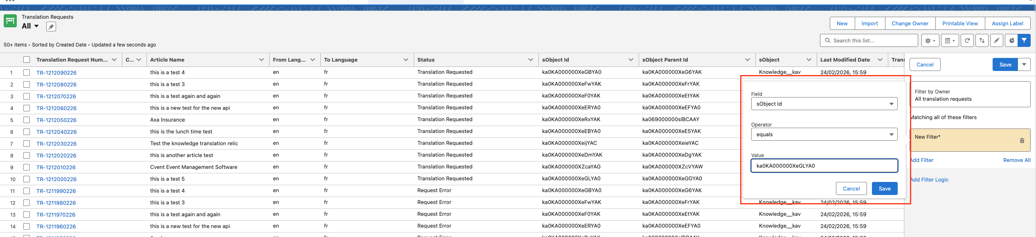Select the checkbox for TR-1212030226
1036x237 pixels.
tap(27, 144)
